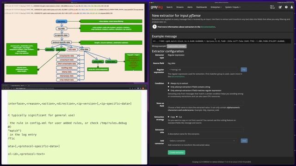Click the "<protocol-text>" text in the documentation page

[32, 154]
